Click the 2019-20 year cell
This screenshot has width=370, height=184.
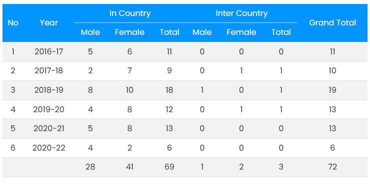coord(49,109)
